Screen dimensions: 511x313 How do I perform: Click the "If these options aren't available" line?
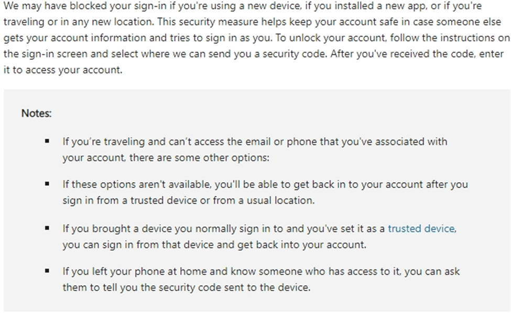click(x=265, y=184)
